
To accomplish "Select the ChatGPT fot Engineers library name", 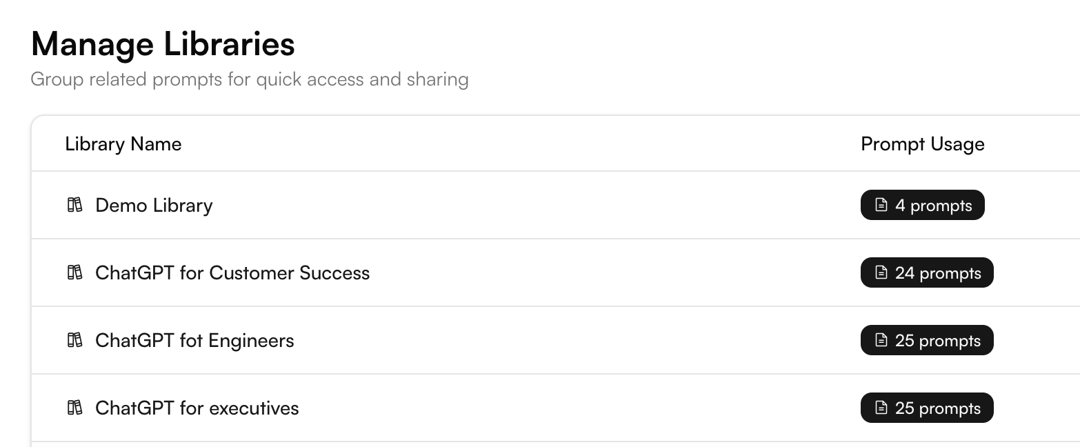I will coord(194,341).
